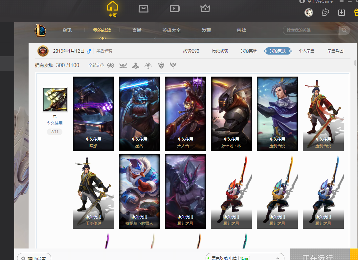Screen dimensions: 358x260
Task: Switch to 我的英雄 sub-tab
Action: pos(249,51)
